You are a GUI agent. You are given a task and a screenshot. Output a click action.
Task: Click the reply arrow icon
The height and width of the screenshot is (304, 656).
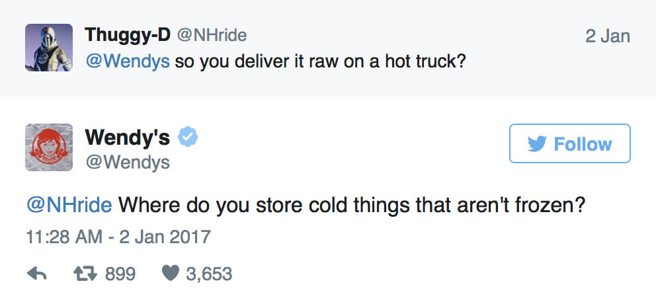[36, 274]
